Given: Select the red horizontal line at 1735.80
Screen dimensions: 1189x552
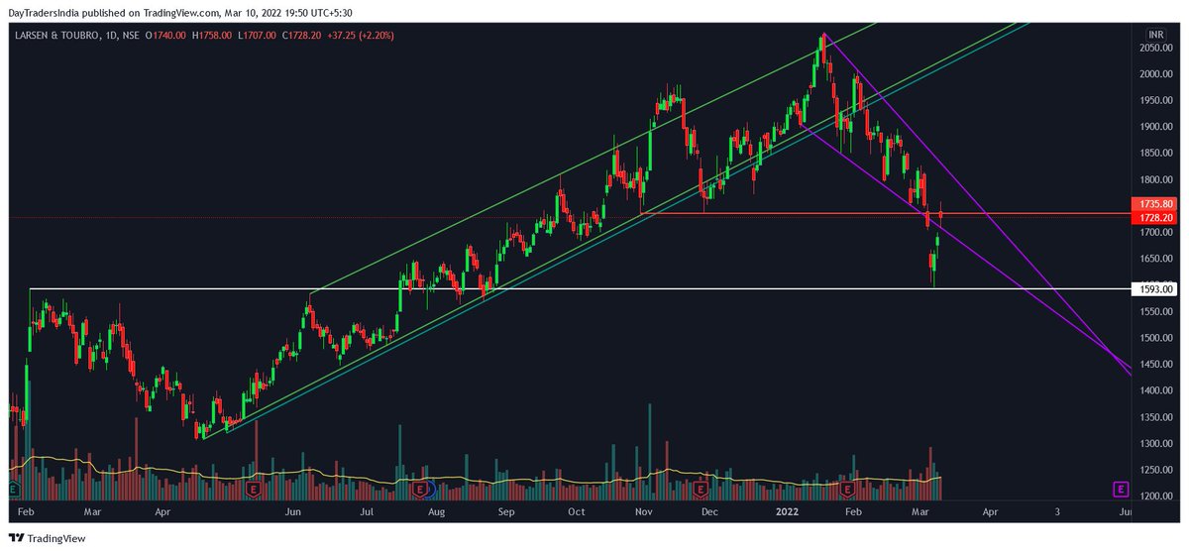Looking at the screenshot, I should click(885, 213).
